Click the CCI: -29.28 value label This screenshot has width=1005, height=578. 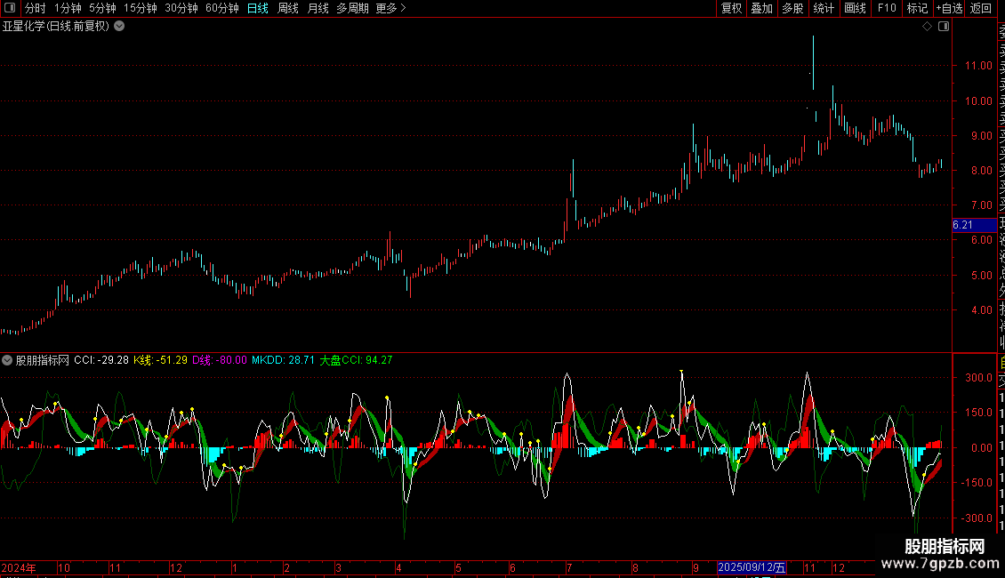pyautogui.click(x=101, y=360)
